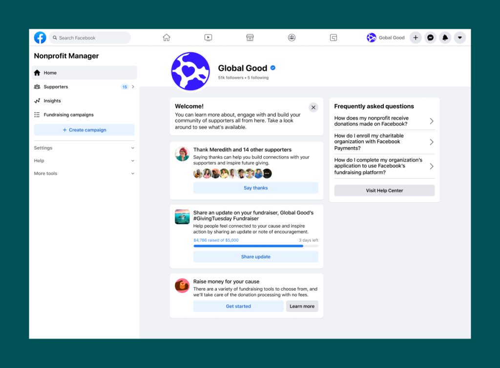Open the account dropdown arrow menu

459,38
